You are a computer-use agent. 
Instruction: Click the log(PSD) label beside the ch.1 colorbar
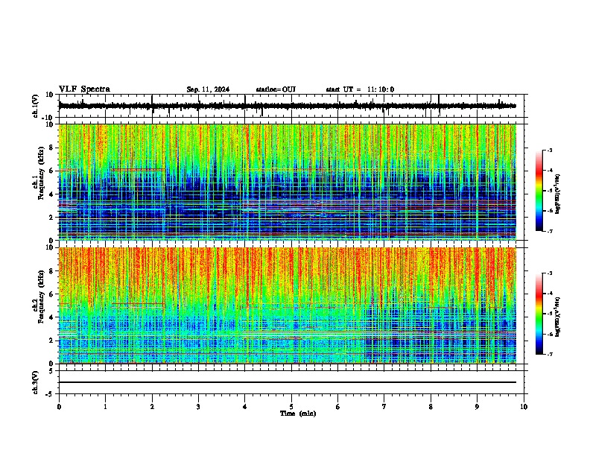tap(557, 194)
